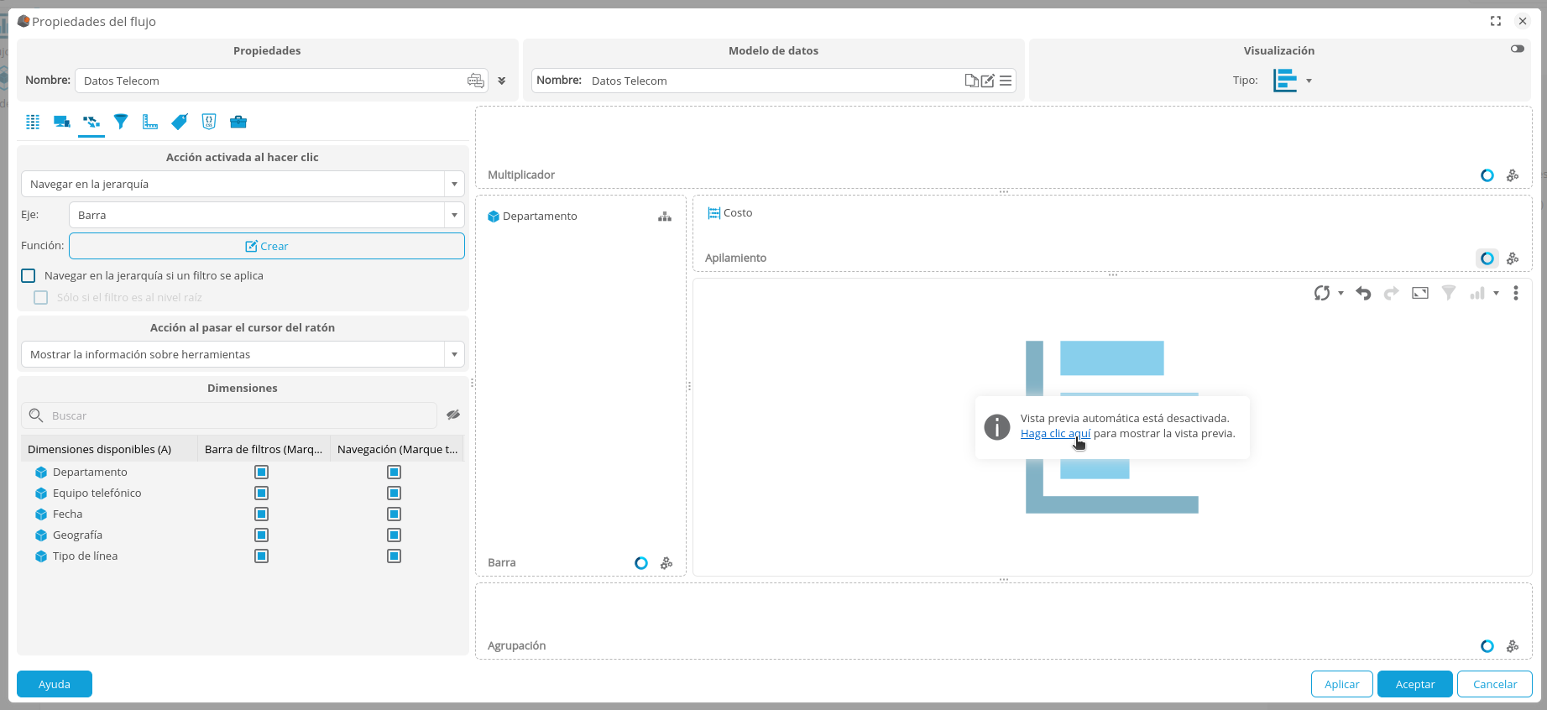
Task: Expand the Eje dropdown showing Barra
Action: tap(453, 216)
